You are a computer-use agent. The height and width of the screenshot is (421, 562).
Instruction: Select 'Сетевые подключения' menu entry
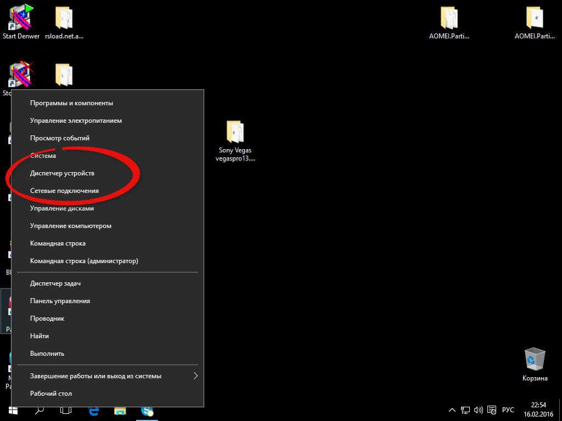tap(64, 191)
